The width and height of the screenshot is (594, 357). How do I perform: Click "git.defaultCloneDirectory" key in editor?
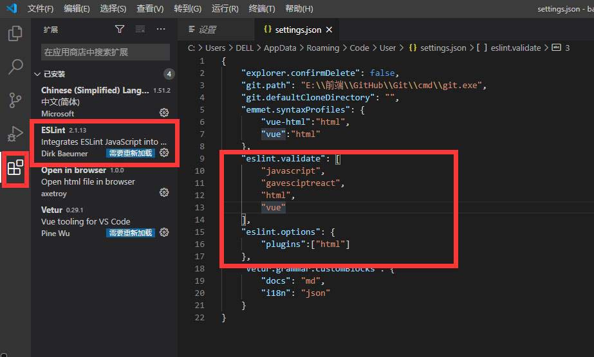coord(308,97)
